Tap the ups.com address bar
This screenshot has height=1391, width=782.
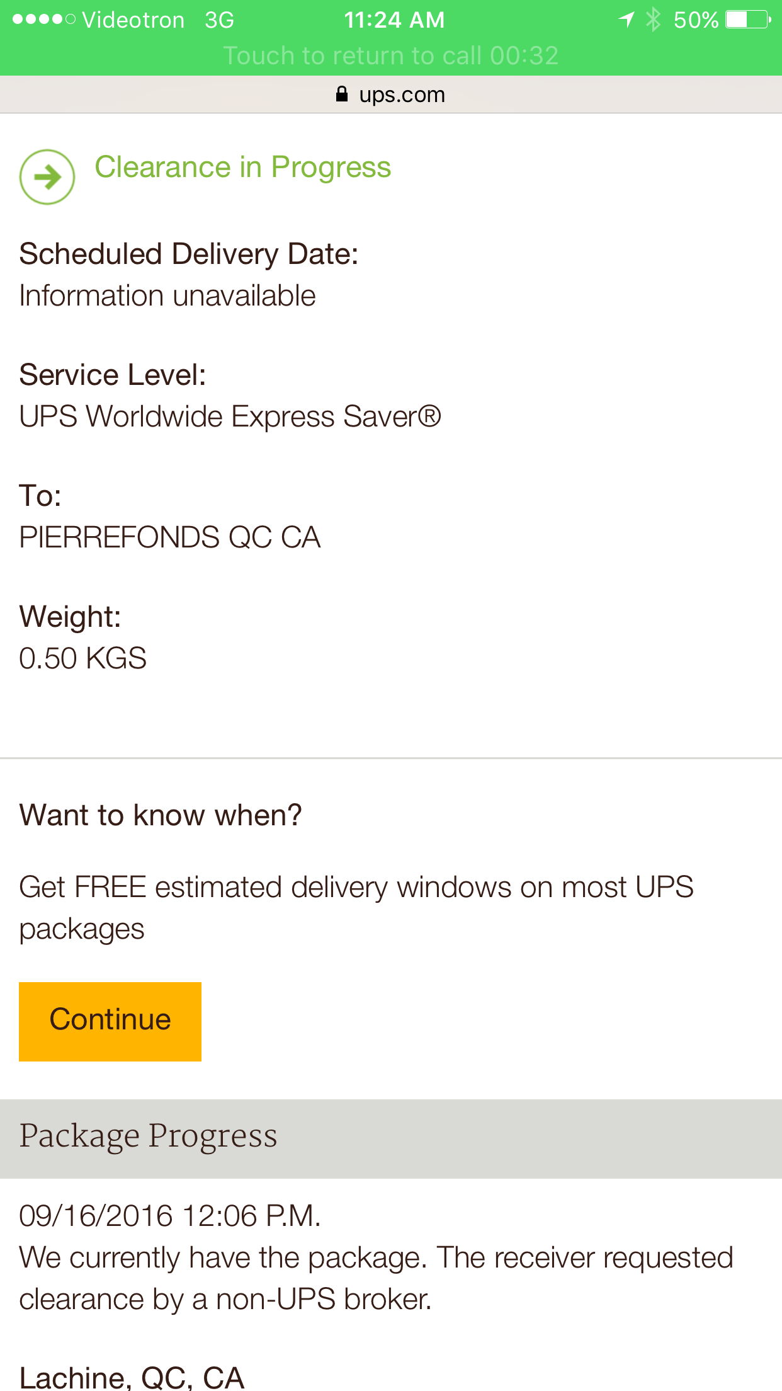(391, 94)
